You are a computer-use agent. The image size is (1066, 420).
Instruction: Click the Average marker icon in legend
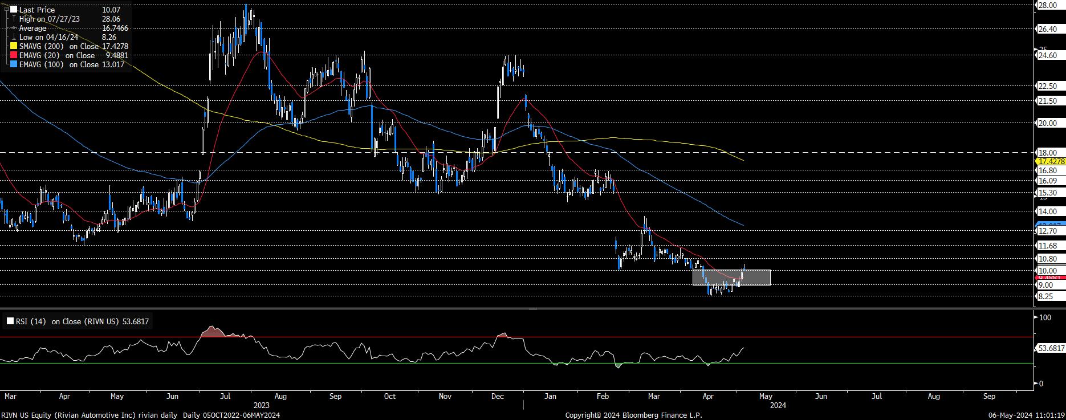14,28
